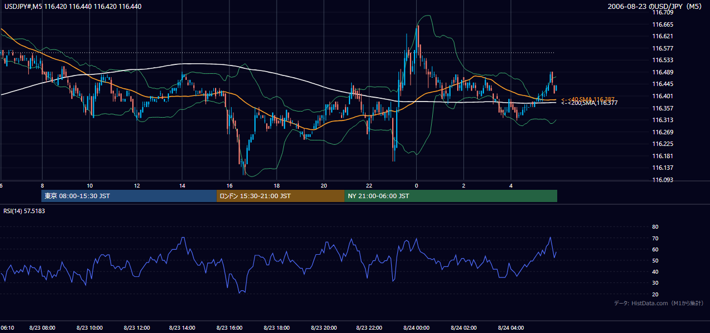
Task: Click the 8/23 08:00 date label
Action: coord(43,328)
